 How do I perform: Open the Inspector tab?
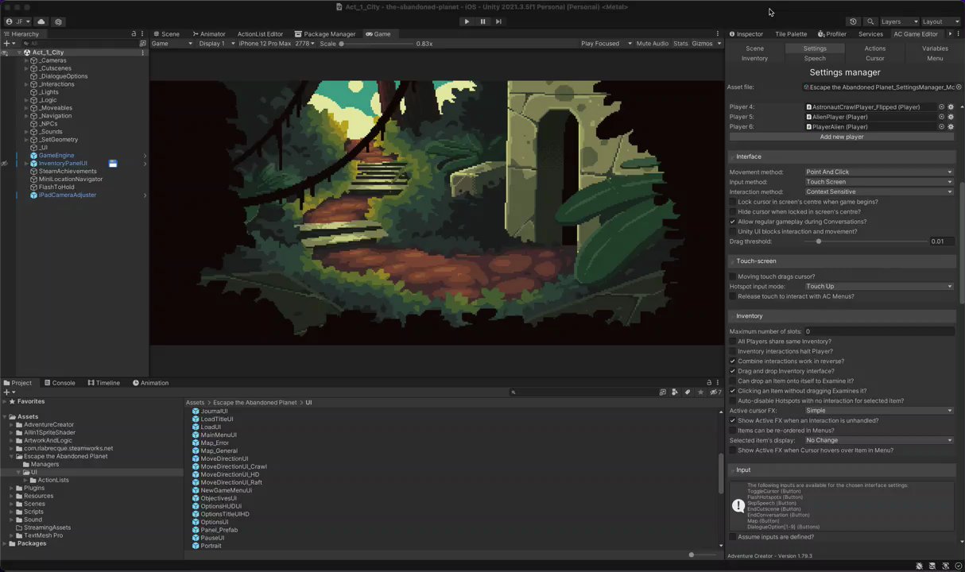point(746,34)
